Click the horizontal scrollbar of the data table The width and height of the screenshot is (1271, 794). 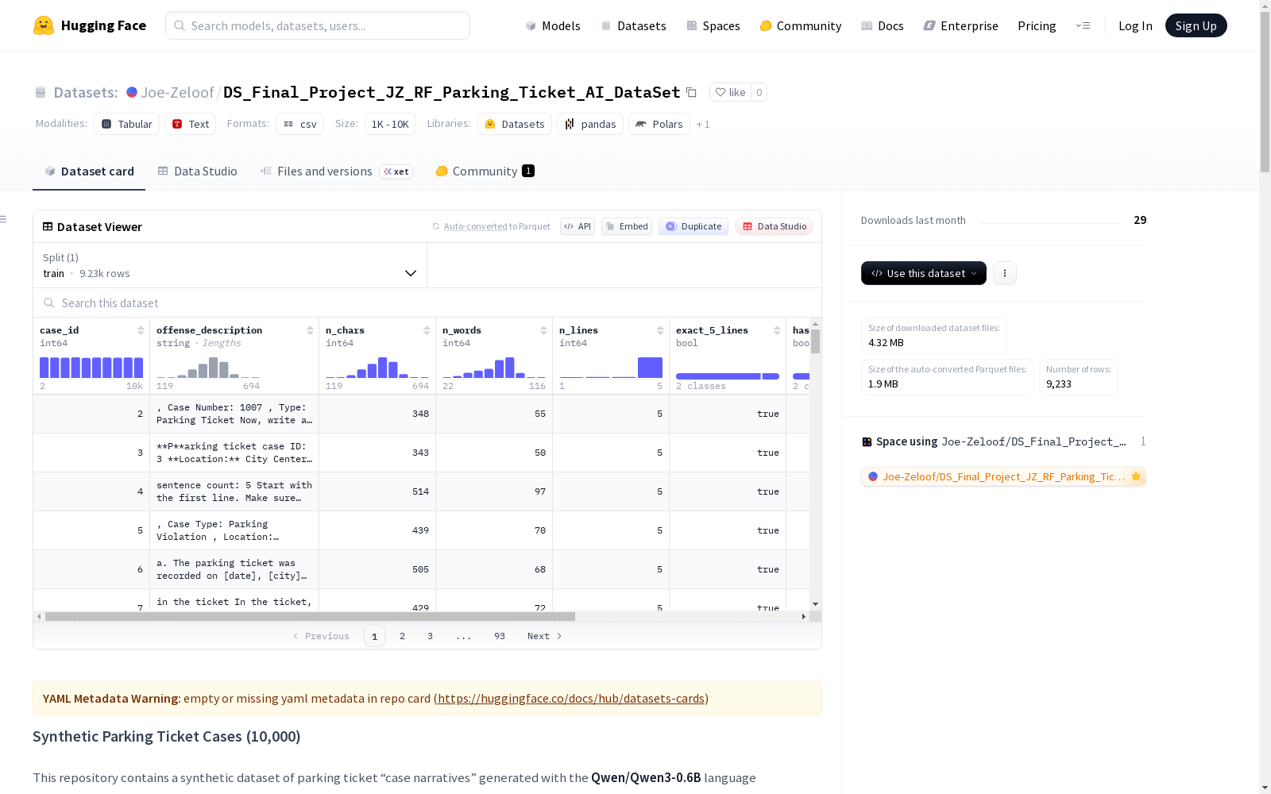tap(310, 616)
